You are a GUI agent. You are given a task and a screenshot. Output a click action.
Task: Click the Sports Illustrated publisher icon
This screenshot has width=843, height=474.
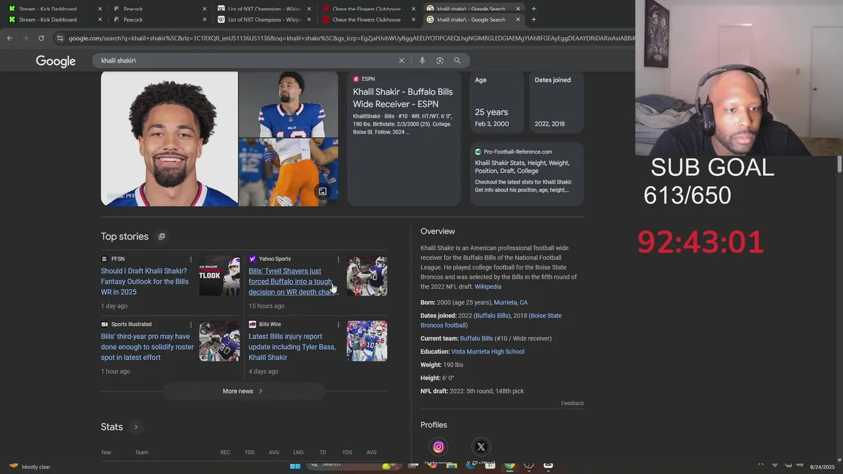[x=105, y=325]
